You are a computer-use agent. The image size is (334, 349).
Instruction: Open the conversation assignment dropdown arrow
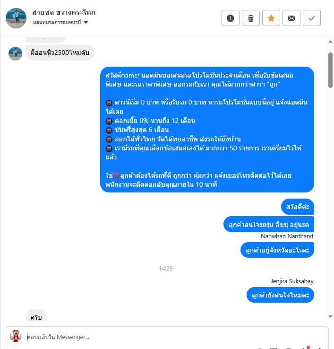coord(86,22)
